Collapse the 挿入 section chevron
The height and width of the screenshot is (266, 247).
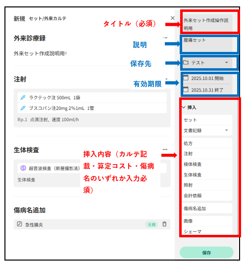click(184, 107)
